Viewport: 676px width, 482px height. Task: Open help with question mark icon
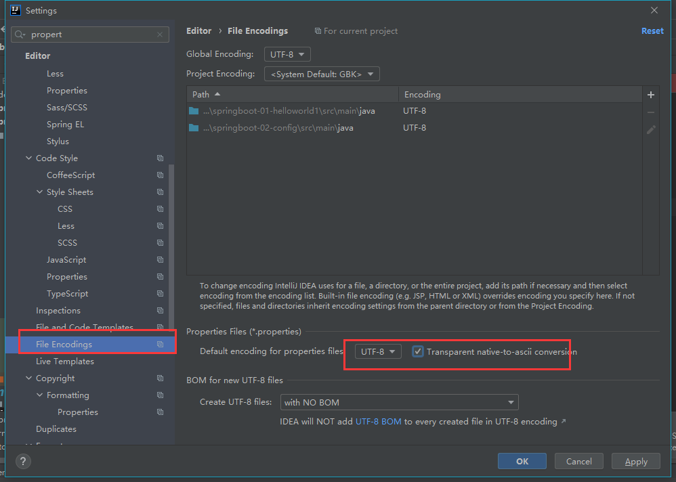pyautogui.click(x=23, y=461)
